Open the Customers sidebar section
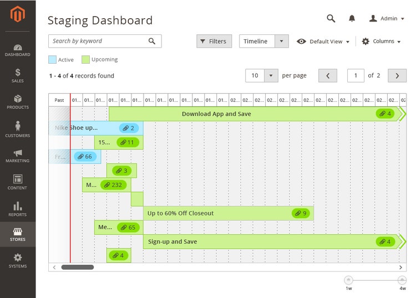The height and width of the screenshot is (298, 416). [x=18, y=129]
